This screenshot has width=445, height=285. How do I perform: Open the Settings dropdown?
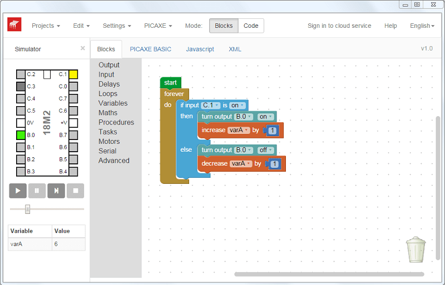pos(117,26)
